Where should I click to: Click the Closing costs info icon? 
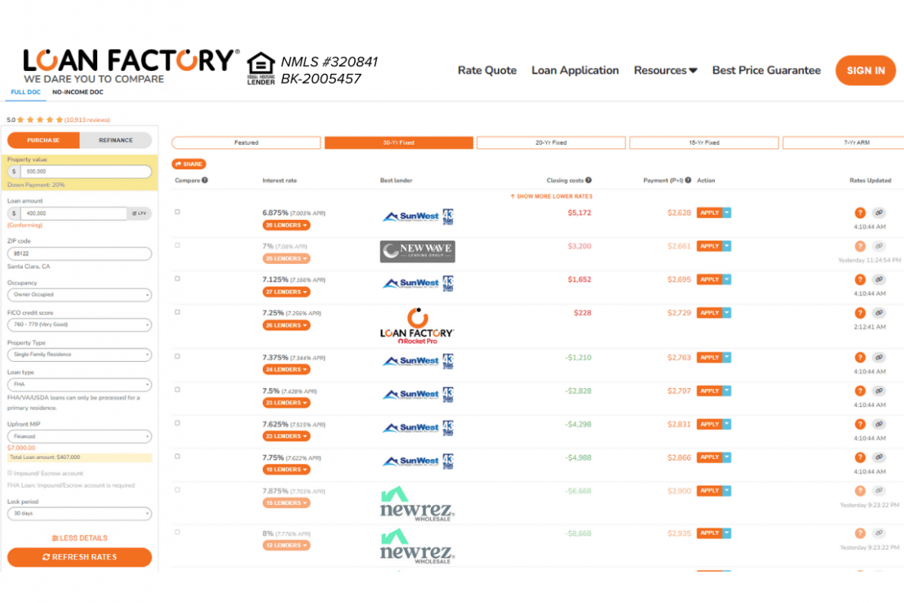588,180
